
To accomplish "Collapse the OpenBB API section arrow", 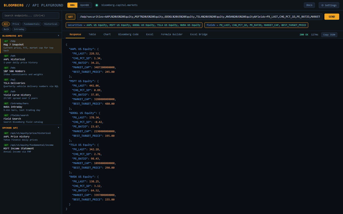I will coord(58,128).
